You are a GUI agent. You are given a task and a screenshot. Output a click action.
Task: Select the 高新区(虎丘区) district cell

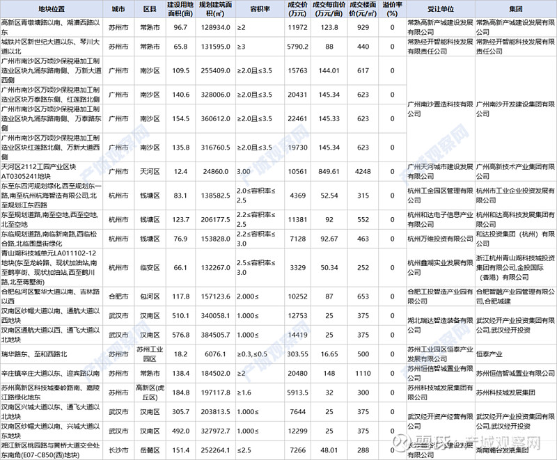150,392
